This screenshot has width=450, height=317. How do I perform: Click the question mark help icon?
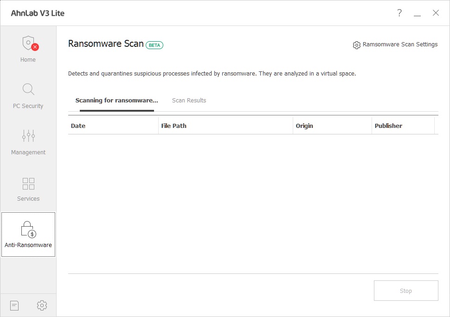point(399,13)
